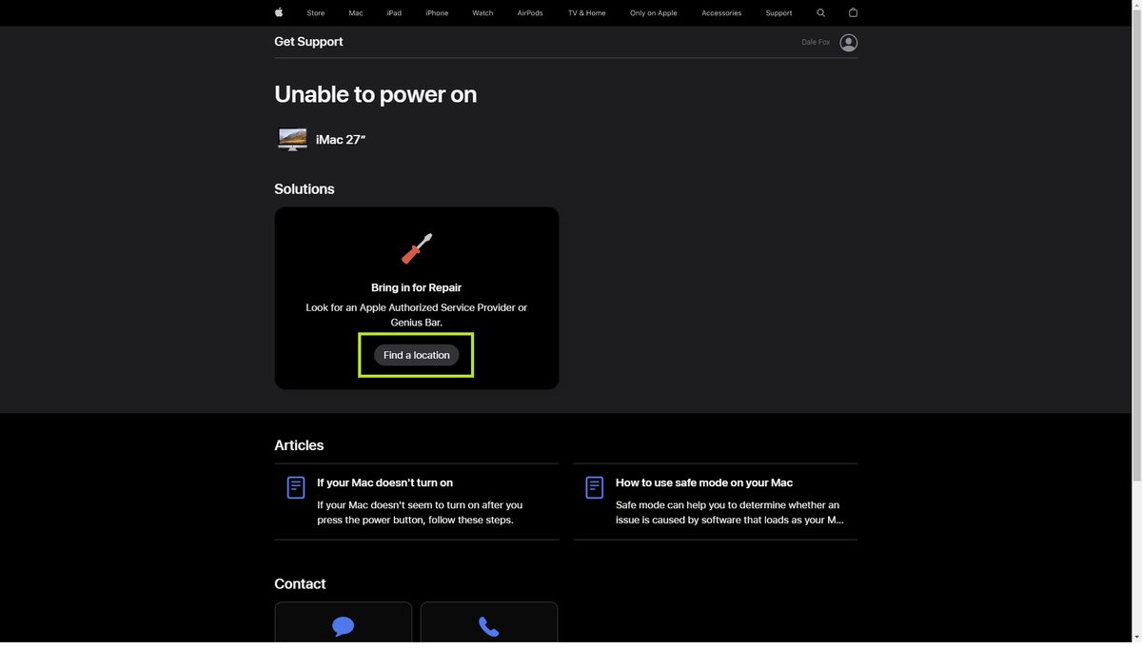Select the AirPods menu item
This screenshot has height=669, width=1142.
coord(530,10)
